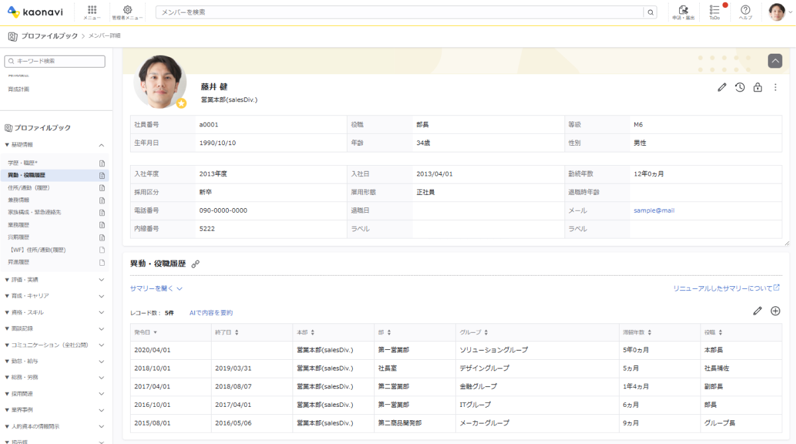Sort table by グループ column

(x=474, y=332)
